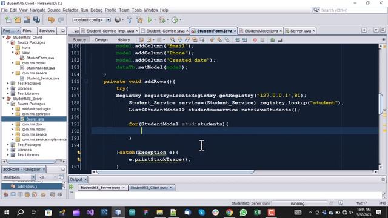Click the Clean and Build Project icon
This screenshot has height=218, width=388.
pyautogui.click(x=139, y=20)
